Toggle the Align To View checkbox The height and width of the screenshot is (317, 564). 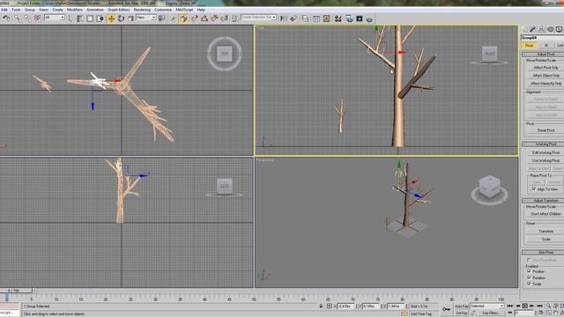click(534, 188)
